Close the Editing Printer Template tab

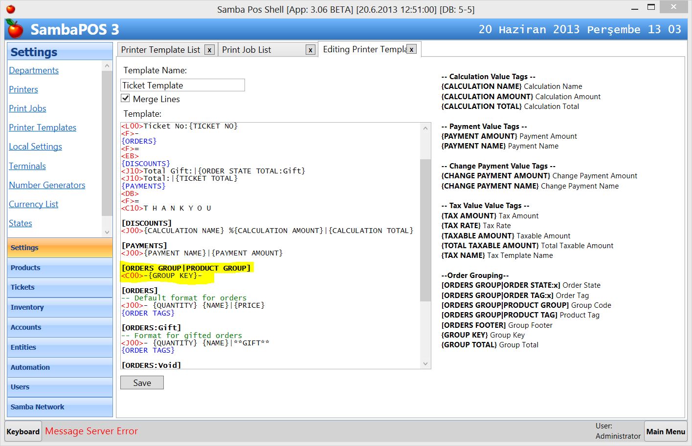pos(412,49)
